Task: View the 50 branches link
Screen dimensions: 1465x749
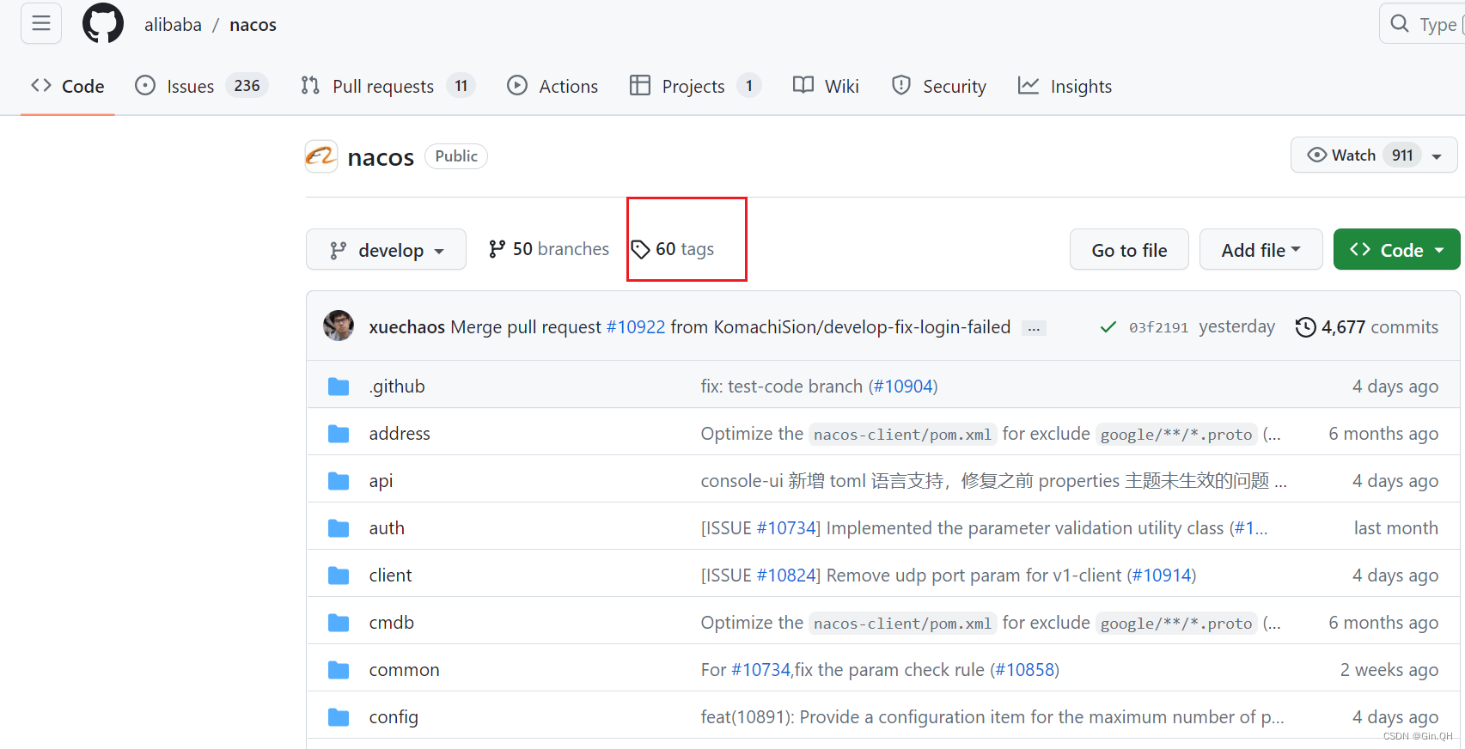Action: click(x=549, y=249)
